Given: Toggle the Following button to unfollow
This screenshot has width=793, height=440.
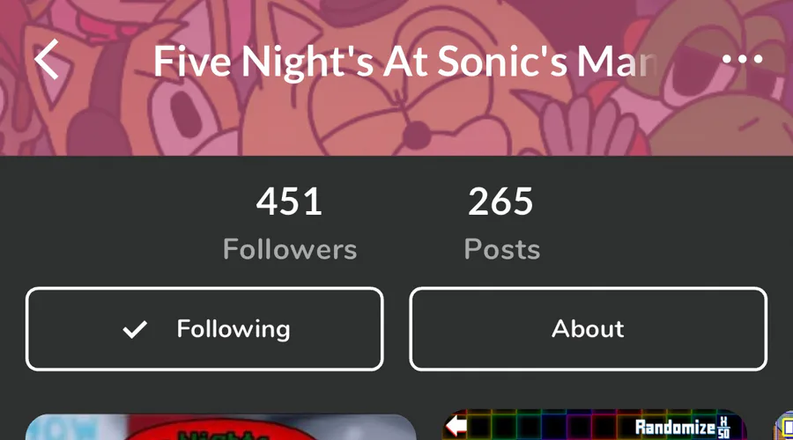Looking at the screenshot, I should [204, 329].
